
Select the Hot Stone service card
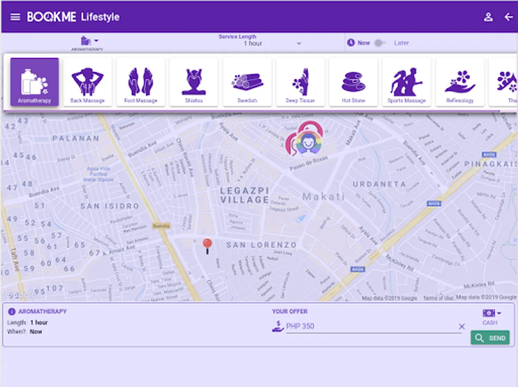point(354,82)
